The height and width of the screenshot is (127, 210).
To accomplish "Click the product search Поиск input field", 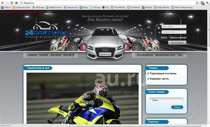I will click(x=166, y=100).
